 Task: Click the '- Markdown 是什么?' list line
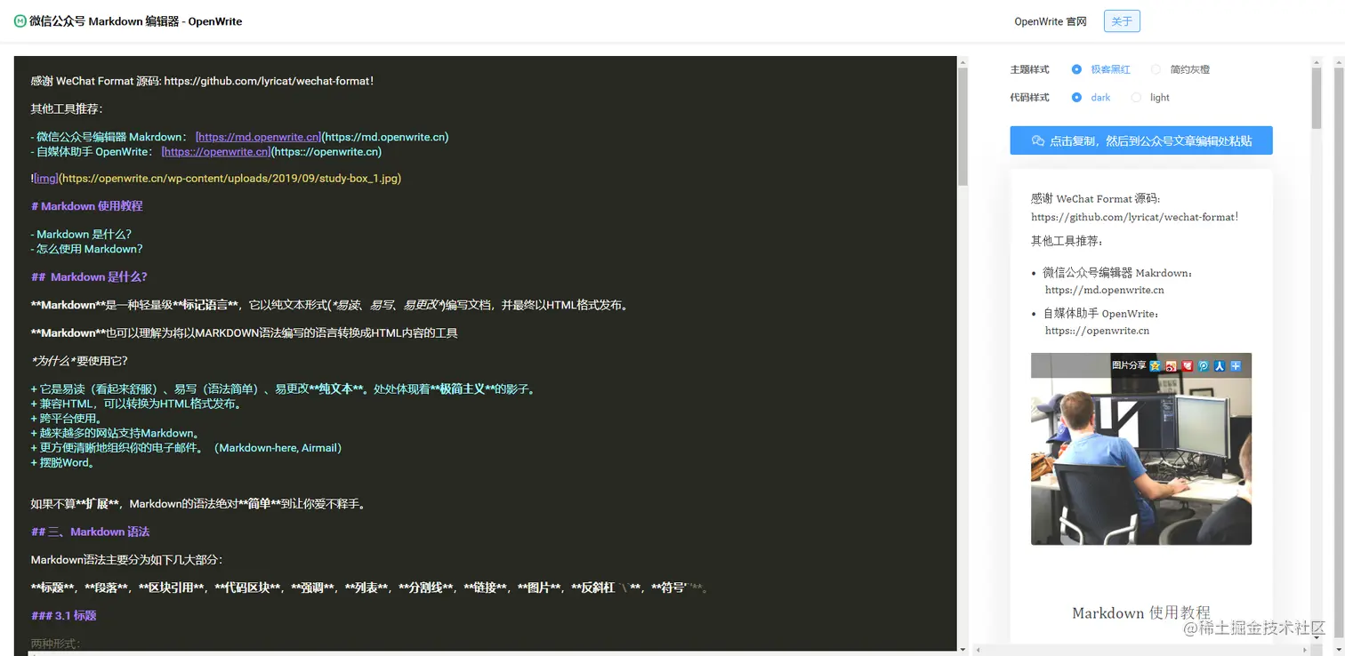point(81,235)
